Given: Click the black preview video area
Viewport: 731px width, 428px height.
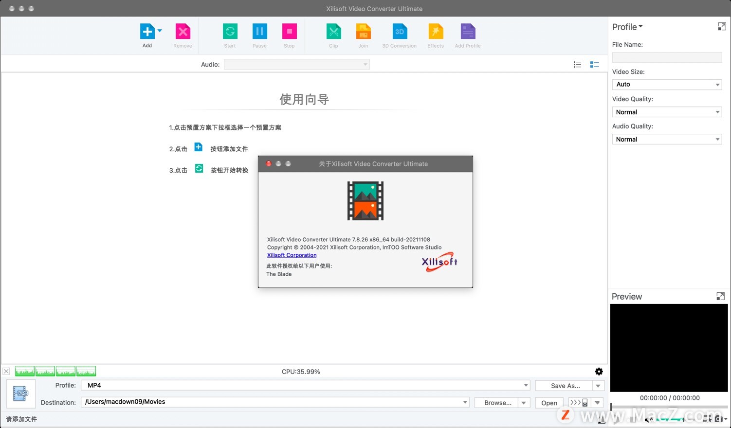Looking at the screenshot, I should point(669,348).
